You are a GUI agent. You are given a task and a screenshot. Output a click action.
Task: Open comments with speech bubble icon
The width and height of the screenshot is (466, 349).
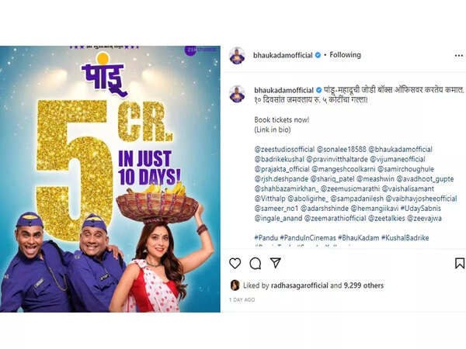coord(256,263)
